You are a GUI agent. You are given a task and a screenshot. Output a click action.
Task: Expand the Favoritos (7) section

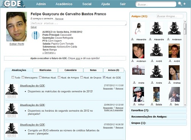tap(158, 110)
